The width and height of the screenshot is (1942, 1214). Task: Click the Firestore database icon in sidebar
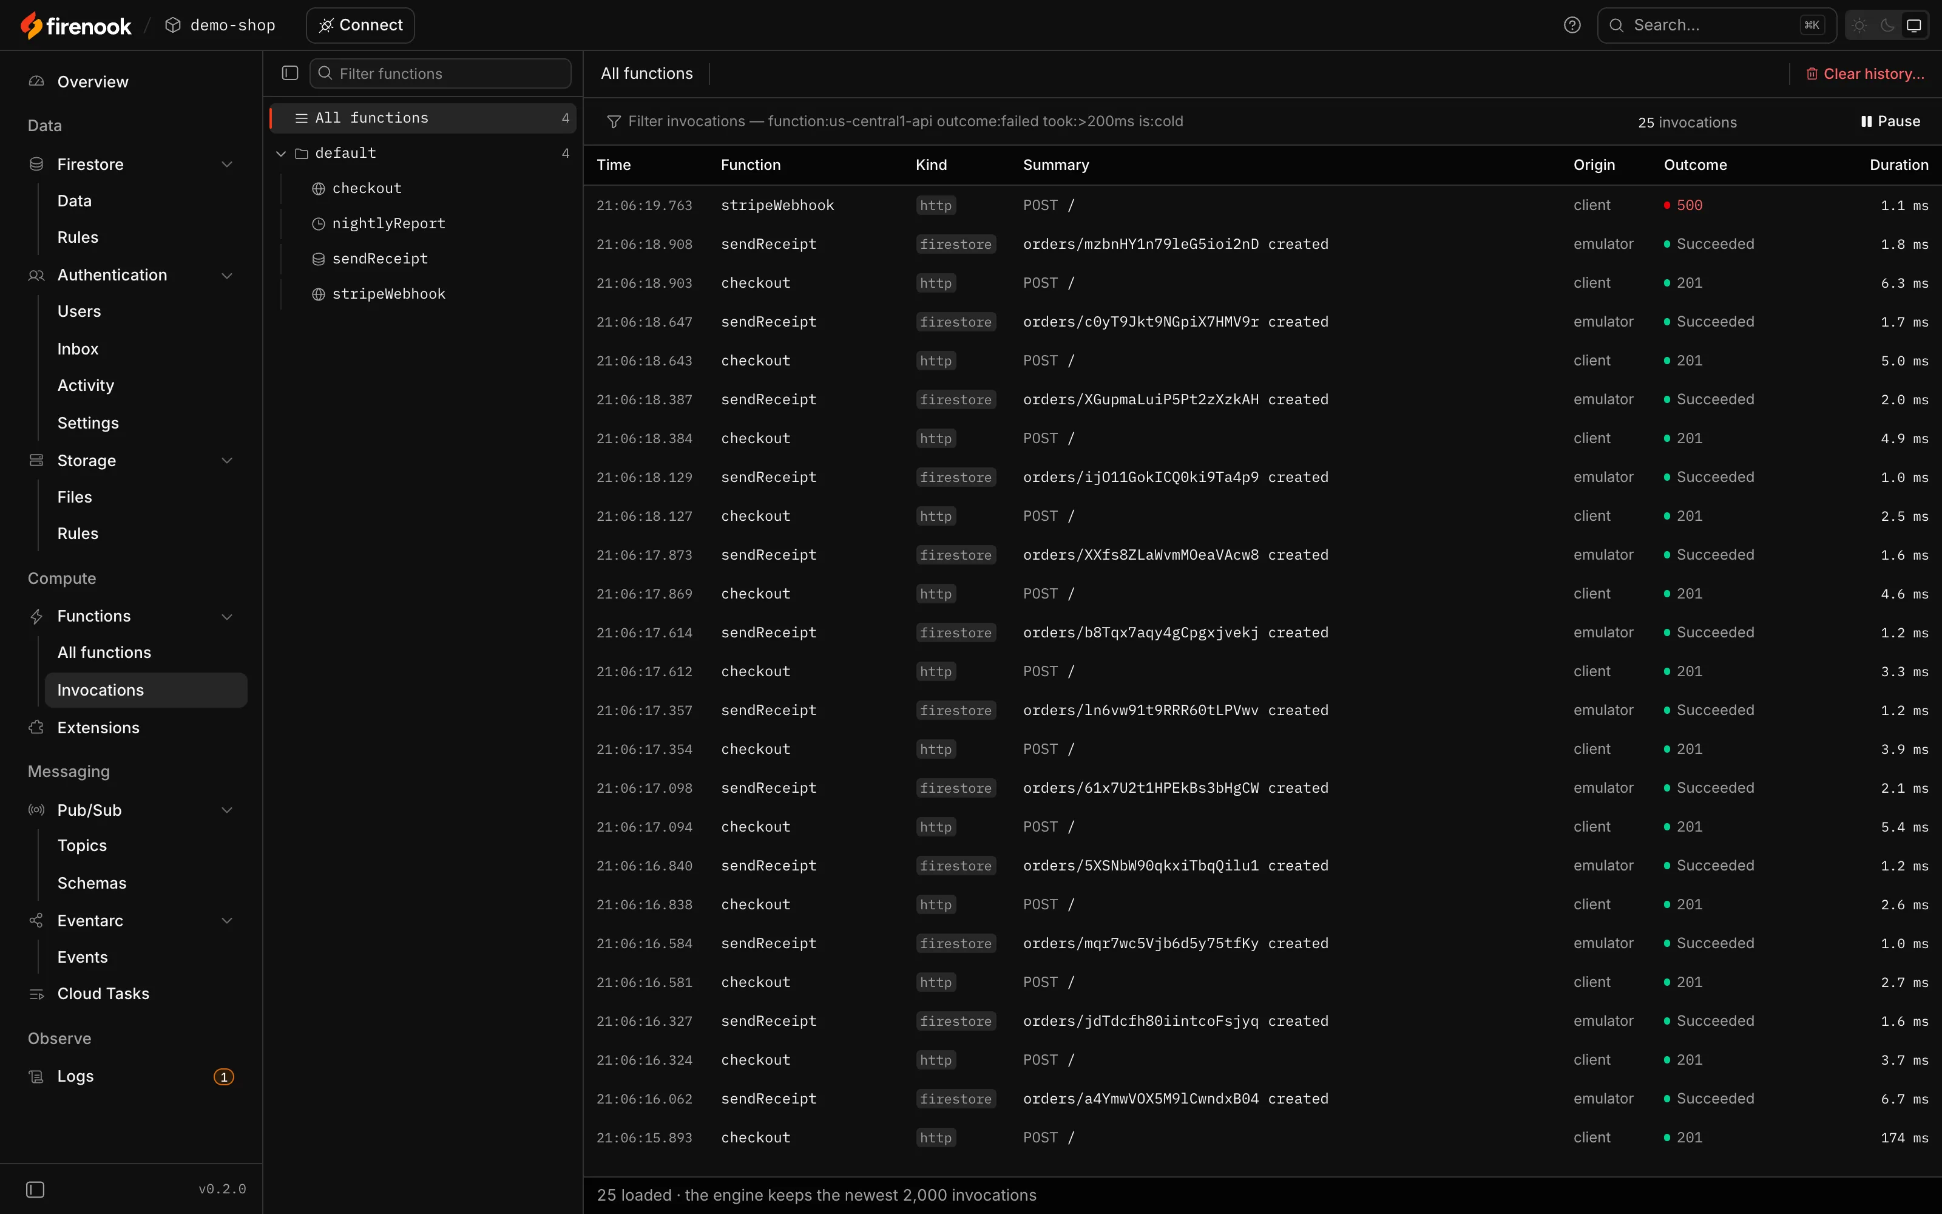point(36,164)
